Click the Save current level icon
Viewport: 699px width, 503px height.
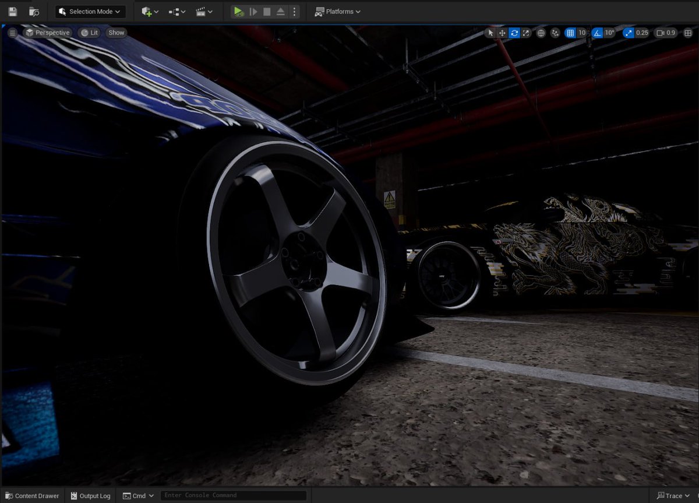tap(12, 12)
